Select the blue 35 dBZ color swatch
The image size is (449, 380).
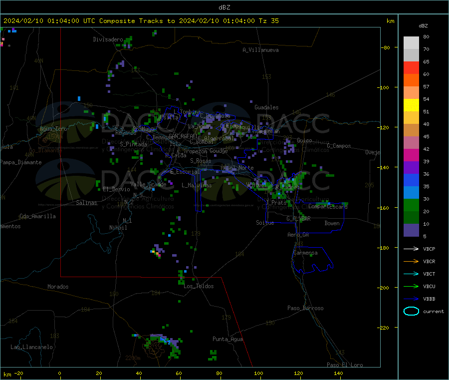[411, 180]
